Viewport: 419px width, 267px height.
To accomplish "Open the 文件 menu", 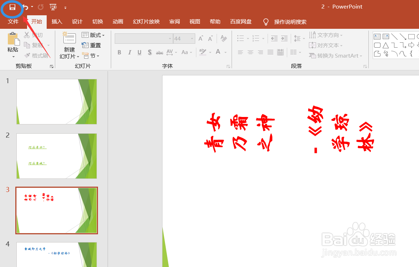I will point(13,22).
